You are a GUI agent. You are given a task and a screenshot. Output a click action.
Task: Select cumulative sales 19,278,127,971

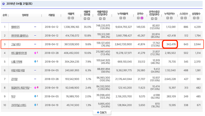(x=124, y=53)
